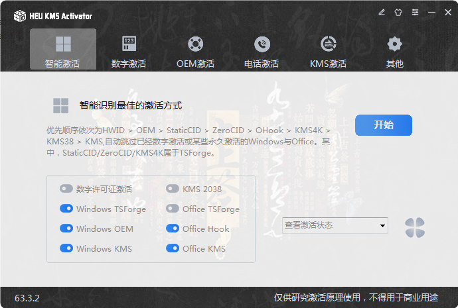Click the pencil edit icon in title bar
Screen dimensions: 458x308
click(381, 12)
